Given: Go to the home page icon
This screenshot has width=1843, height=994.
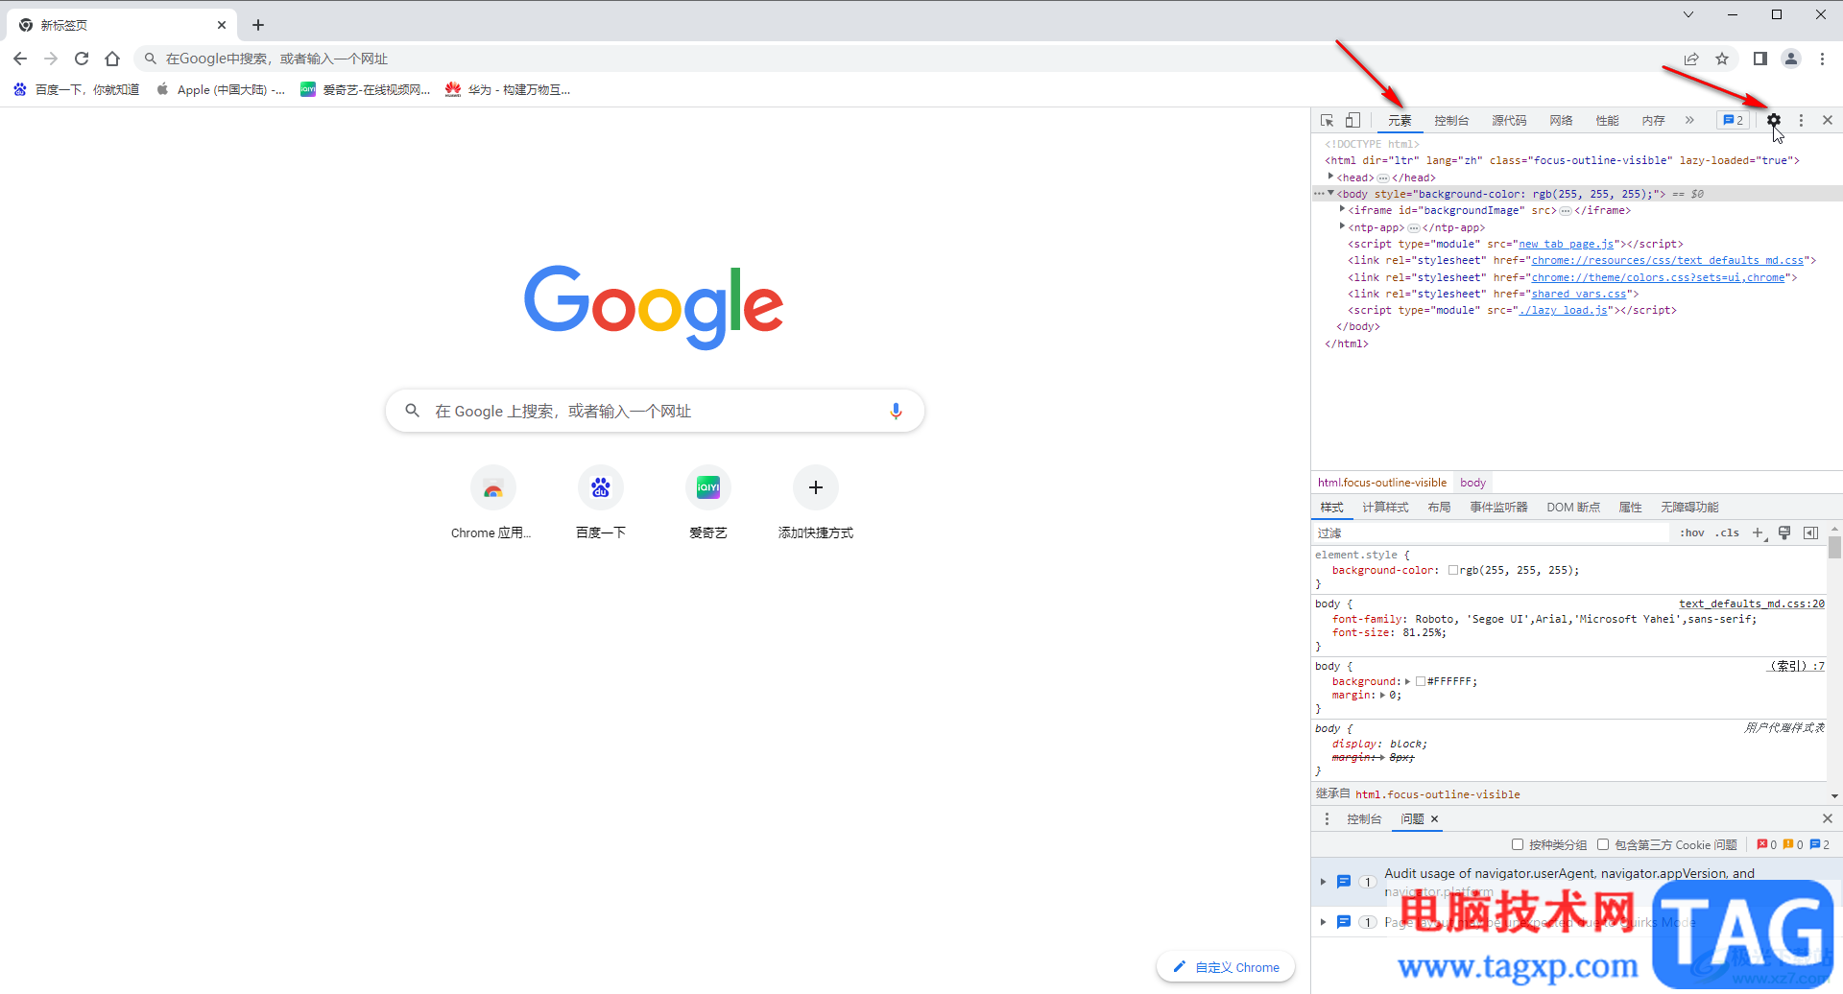Looking at the screenshot, I should [112, 59].
